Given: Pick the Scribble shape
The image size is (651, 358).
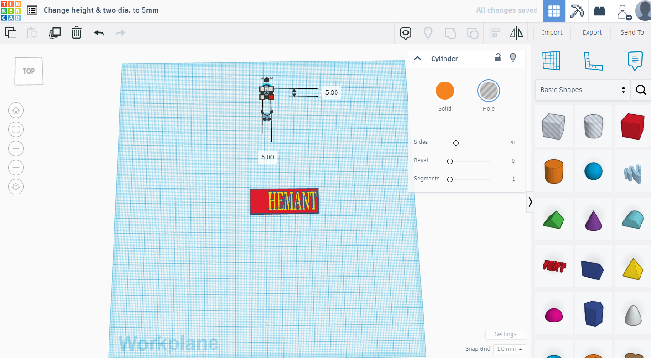Looking at the screenshot, I should tap(633, 173).
